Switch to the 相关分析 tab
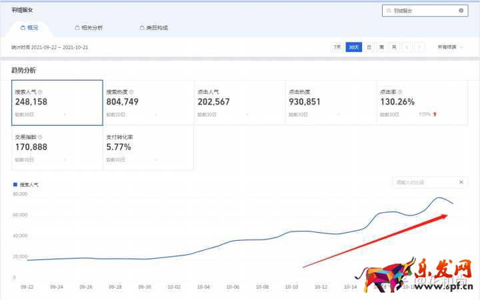The width and height of the screenshot is (480, 300). coord(89,28)
